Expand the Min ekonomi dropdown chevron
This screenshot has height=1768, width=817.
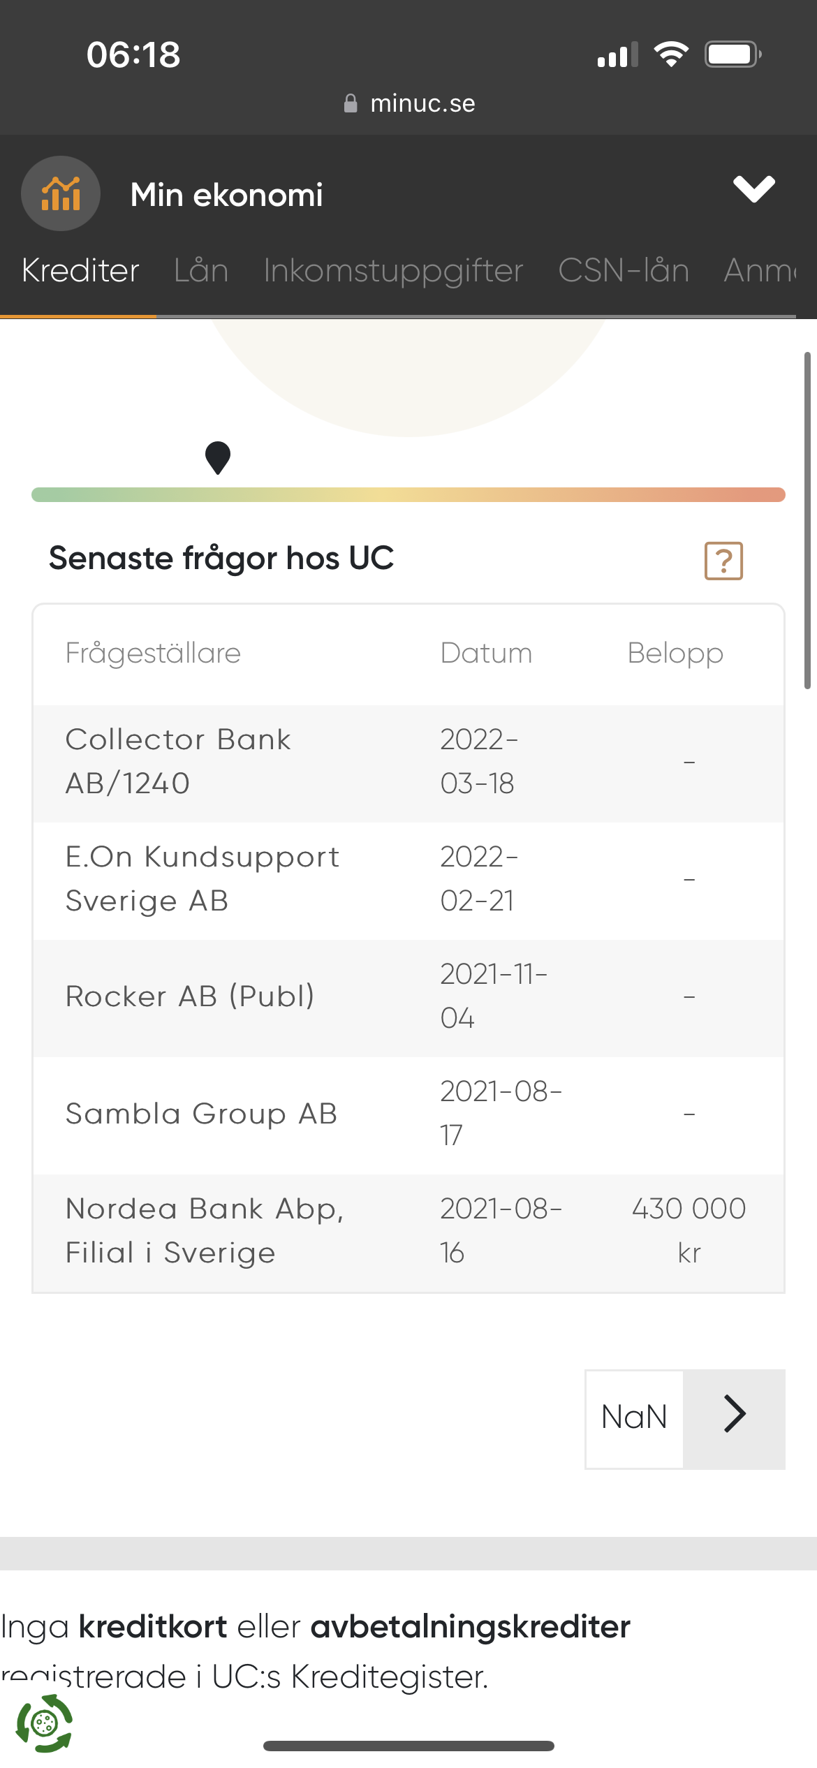[x=754, y=189]
